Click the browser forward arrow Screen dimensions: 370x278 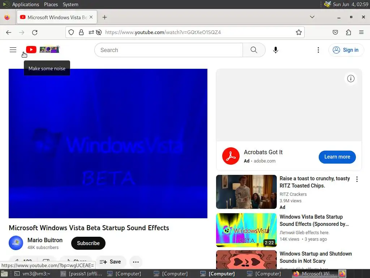click(22, 32)
